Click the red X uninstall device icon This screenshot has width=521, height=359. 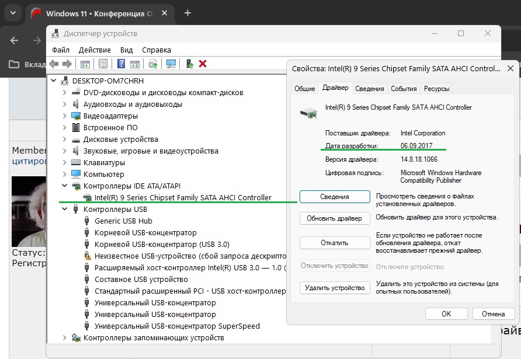pyautogui.click(x=203, y=64)
